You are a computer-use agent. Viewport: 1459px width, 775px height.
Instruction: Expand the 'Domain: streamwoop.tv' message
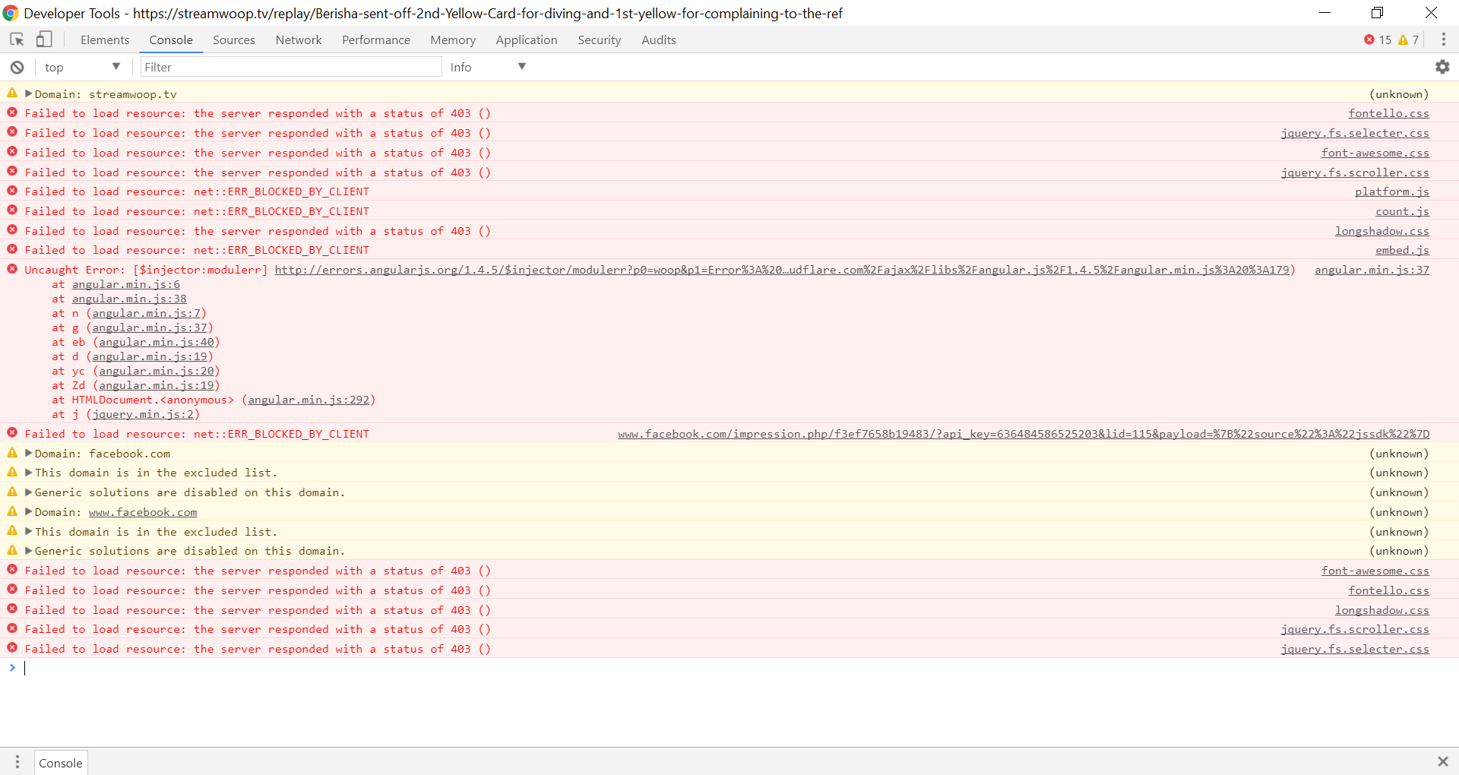point(28,93)
